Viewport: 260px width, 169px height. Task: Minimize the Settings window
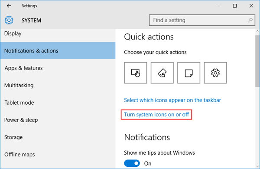pos(218,6)
